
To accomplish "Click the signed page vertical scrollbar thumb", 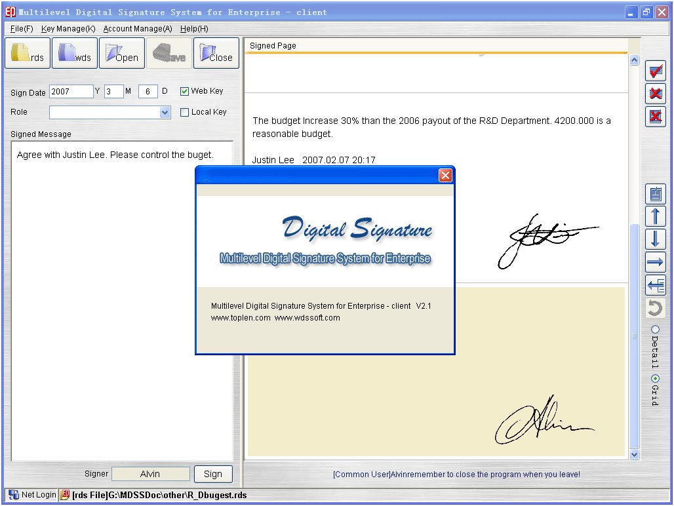I will 634,336.
